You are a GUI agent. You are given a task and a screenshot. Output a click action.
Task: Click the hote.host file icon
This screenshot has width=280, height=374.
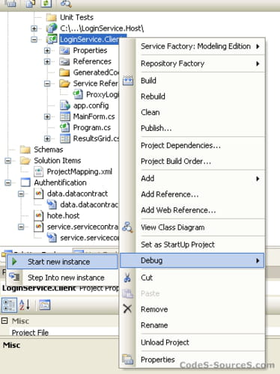[x=38, y=215]
